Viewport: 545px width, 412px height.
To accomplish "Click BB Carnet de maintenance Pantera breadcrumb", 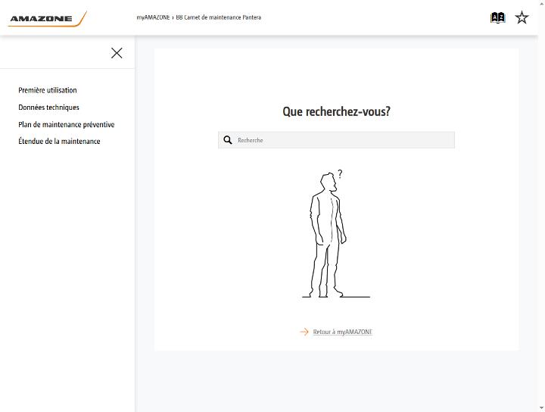I will [x=219, y=17].
